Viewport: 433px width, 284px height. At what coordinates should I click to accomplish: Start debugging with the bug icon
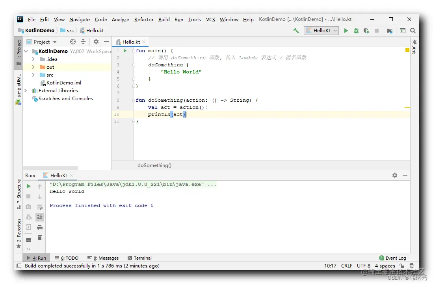356,31
